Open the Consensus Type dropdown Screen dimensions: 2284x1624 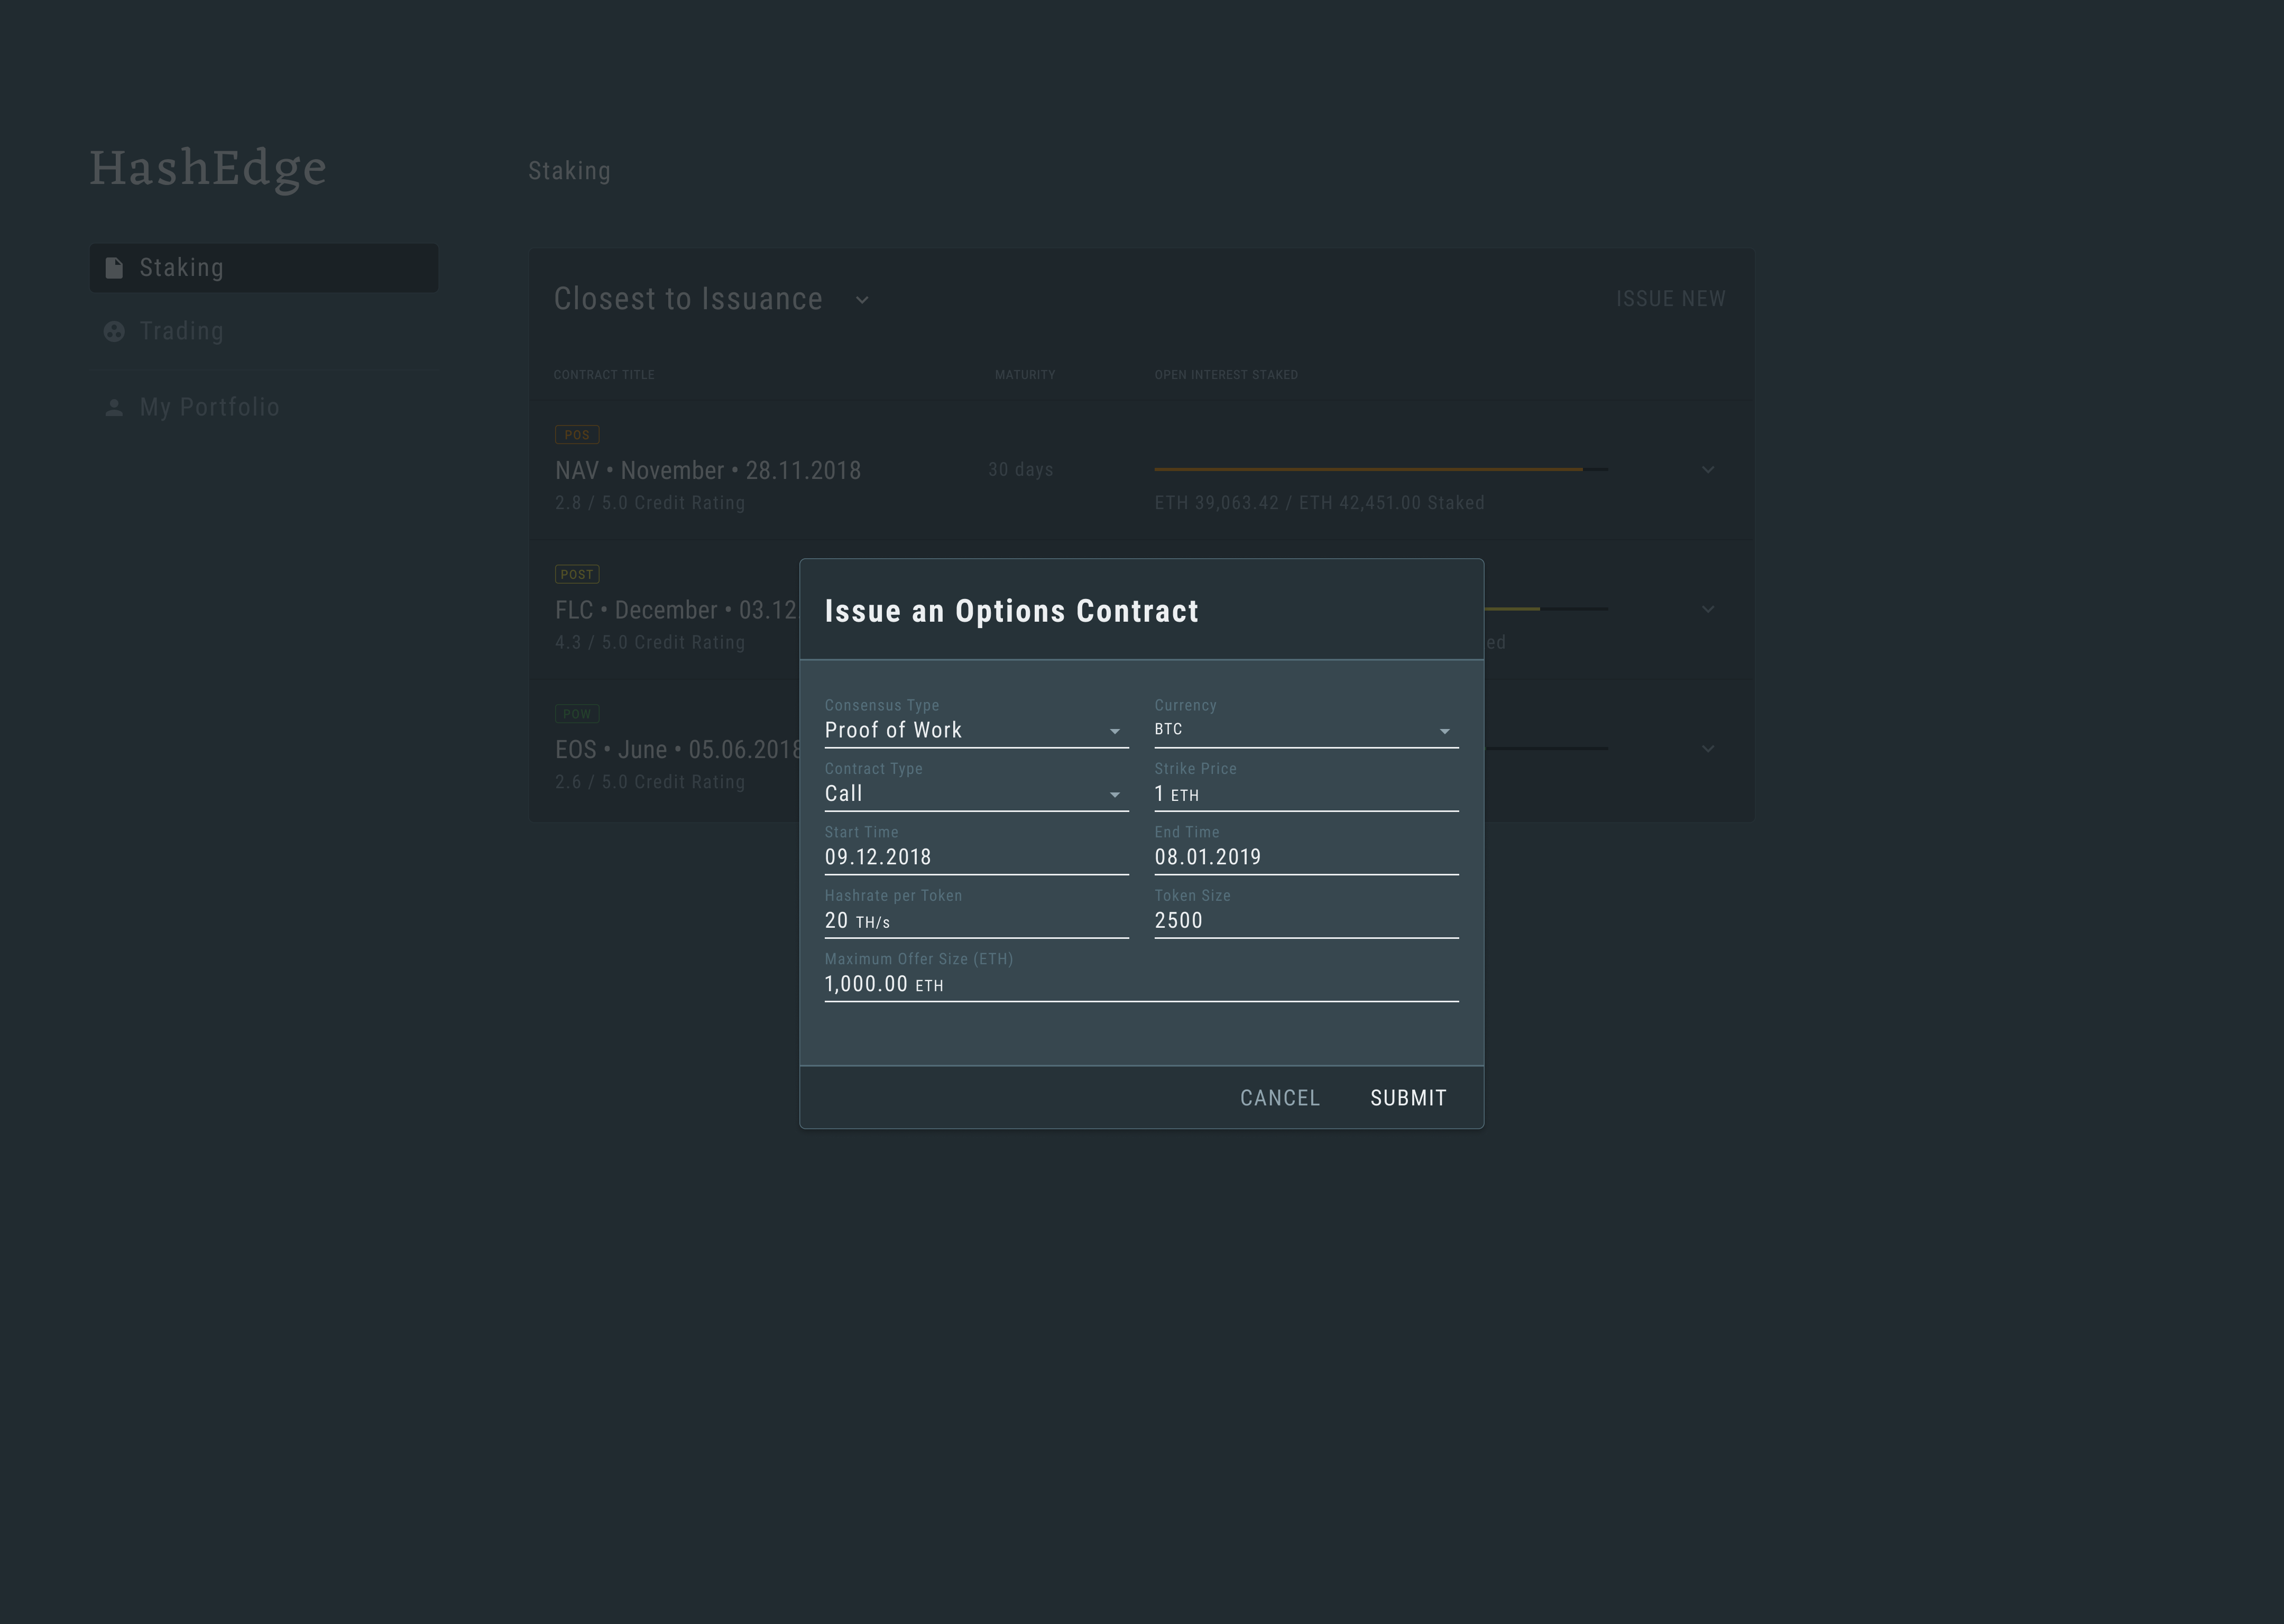[x=975, y=731]
